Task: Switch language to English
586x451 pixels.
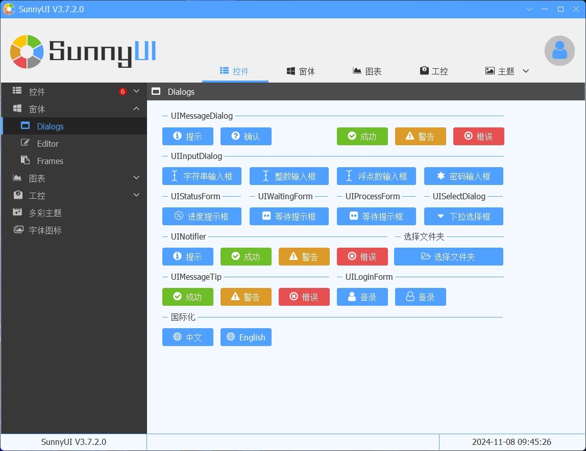Action: click(x=246, y=337)
